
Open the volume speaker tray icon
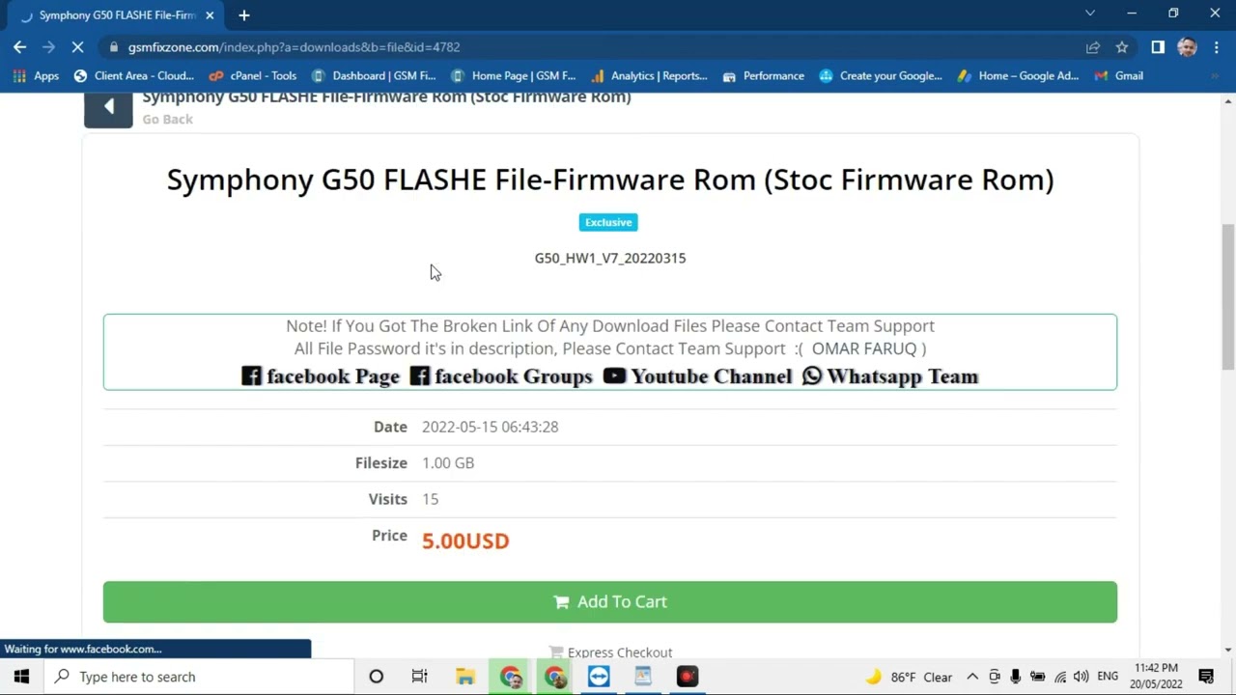(x=1081, y=677)
